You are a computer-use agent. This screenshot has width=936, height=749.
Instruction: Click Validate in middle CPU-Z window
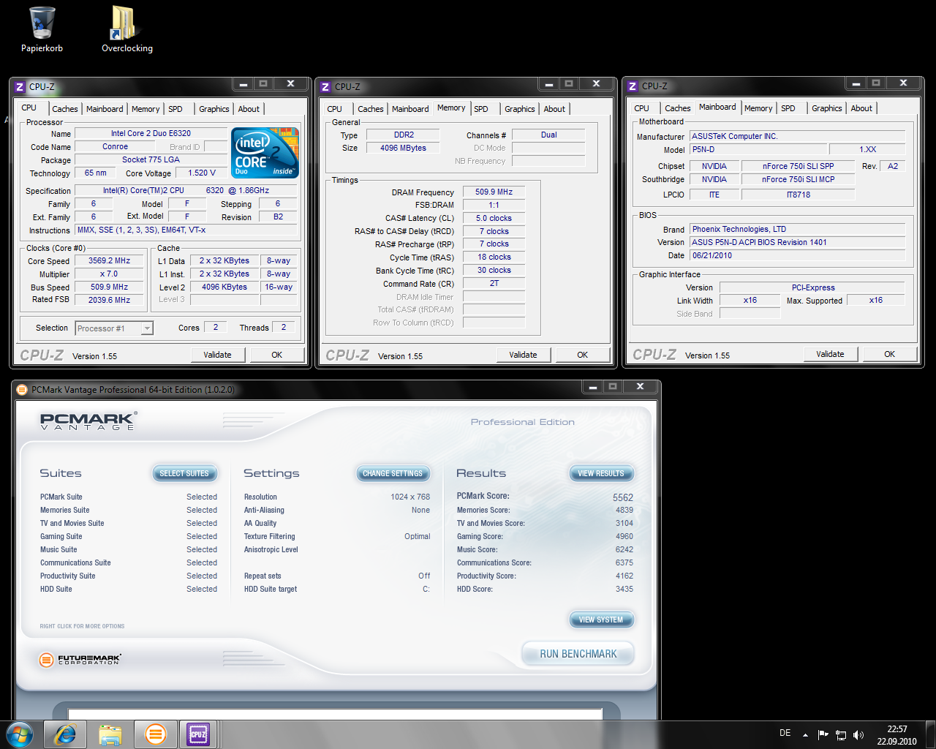click(523, 355)
